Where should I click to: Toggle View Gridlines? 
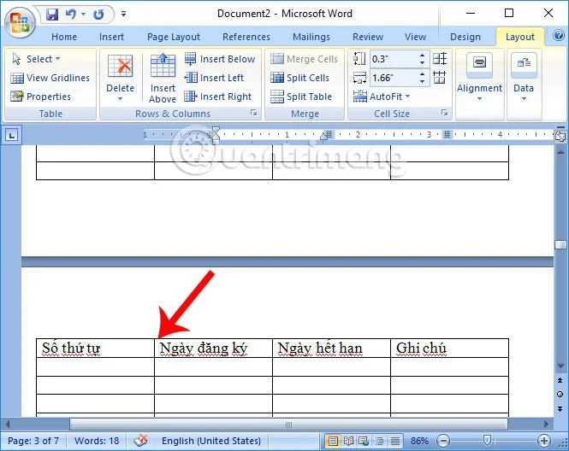point(50,78)
